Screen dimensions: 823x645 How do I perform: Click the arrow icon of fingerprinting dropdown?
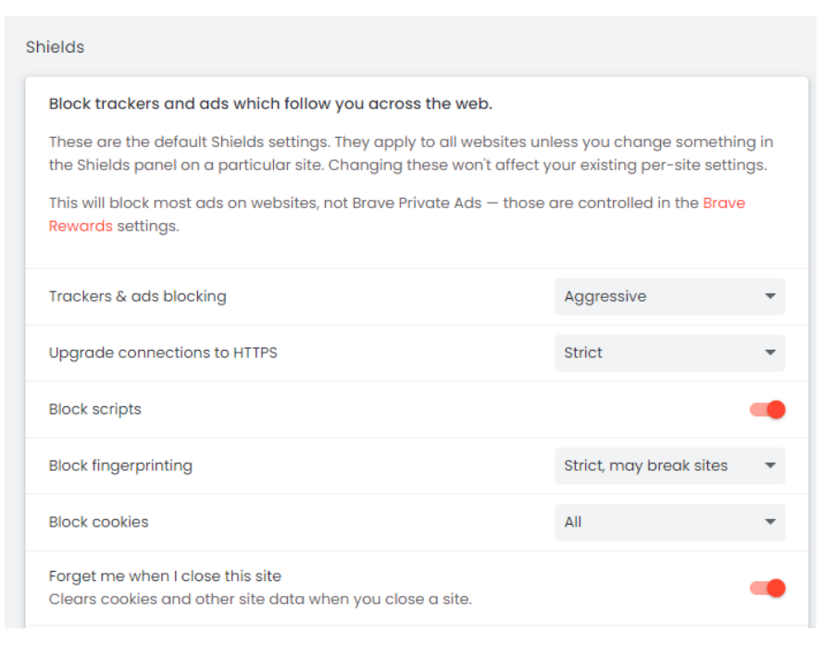click(x=770, y=466)
